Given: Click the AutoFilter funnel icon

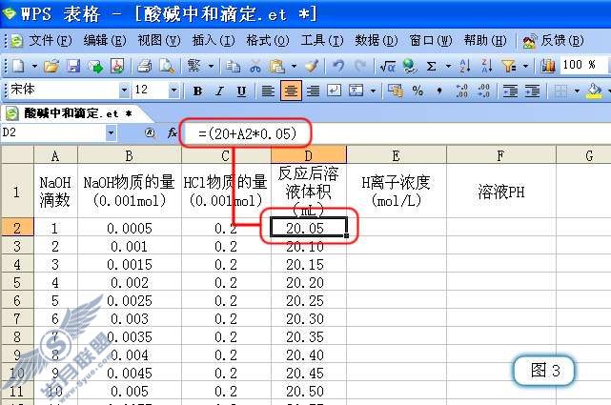Looking at the screenshot, I should pyautogui.click(x=509, y=66).
